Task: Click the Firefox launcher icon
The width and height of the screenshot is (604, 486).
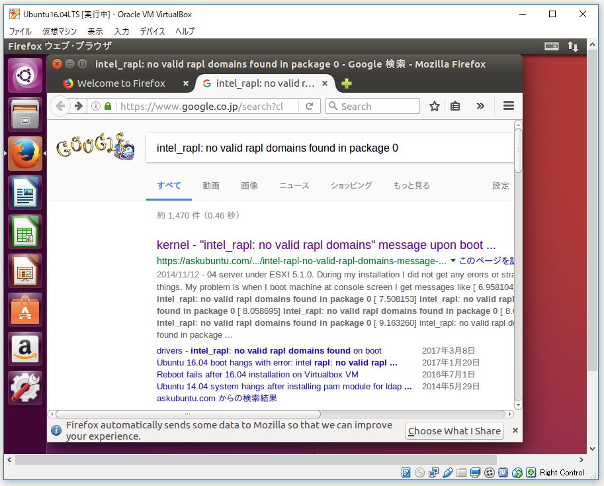Action: pos(25,154)
